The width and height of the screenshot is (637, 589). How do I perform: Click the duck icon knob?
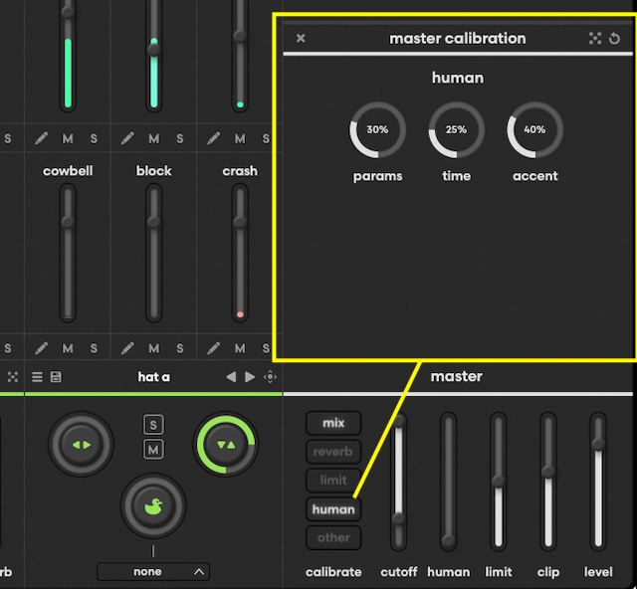point(153,505)
